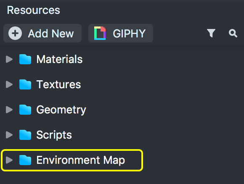Click the Textures folder icon
Screen dimensions: 244x184
[x=25, y=84]
